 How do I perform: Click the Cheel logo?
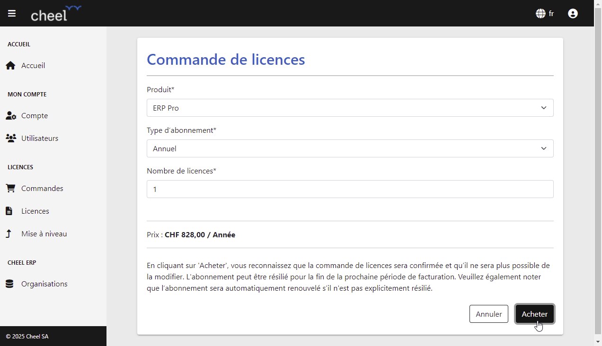(x=56, y=13)
